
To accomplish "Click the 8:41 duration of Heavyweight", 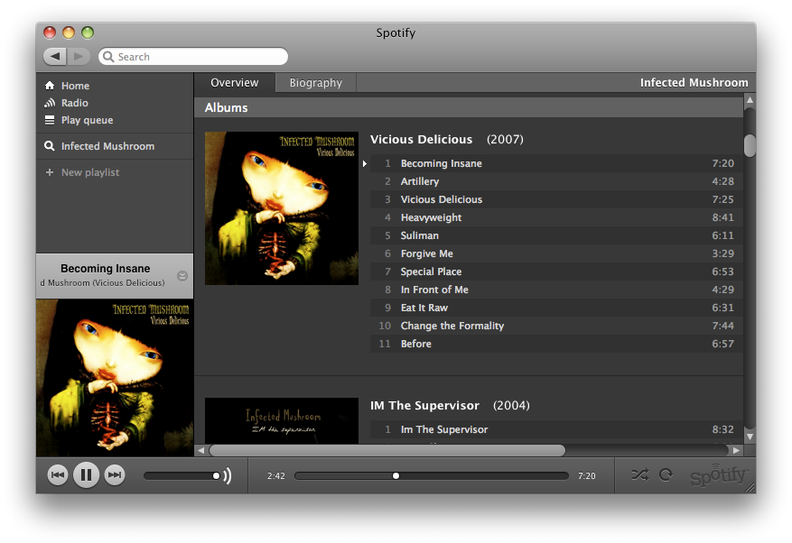I will [722, 217].
